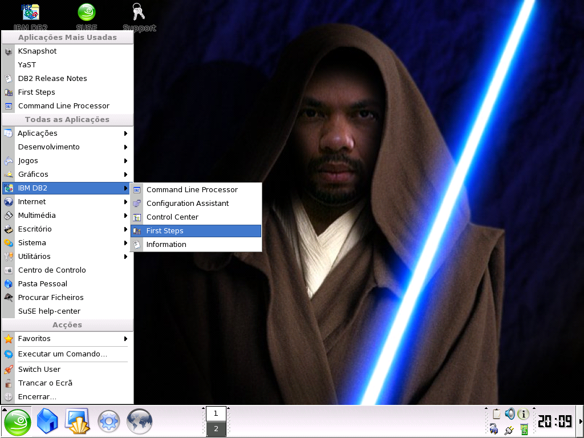584x438 pixels.
Task: Click the IBM DB2 desktop icon
Action: point(31,13)
